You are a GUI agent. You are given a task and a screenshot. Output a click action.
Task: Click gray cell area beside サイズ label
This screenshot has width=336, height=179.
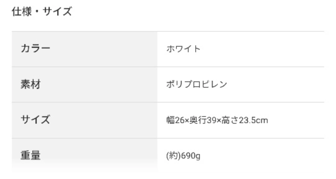[104, 120]
